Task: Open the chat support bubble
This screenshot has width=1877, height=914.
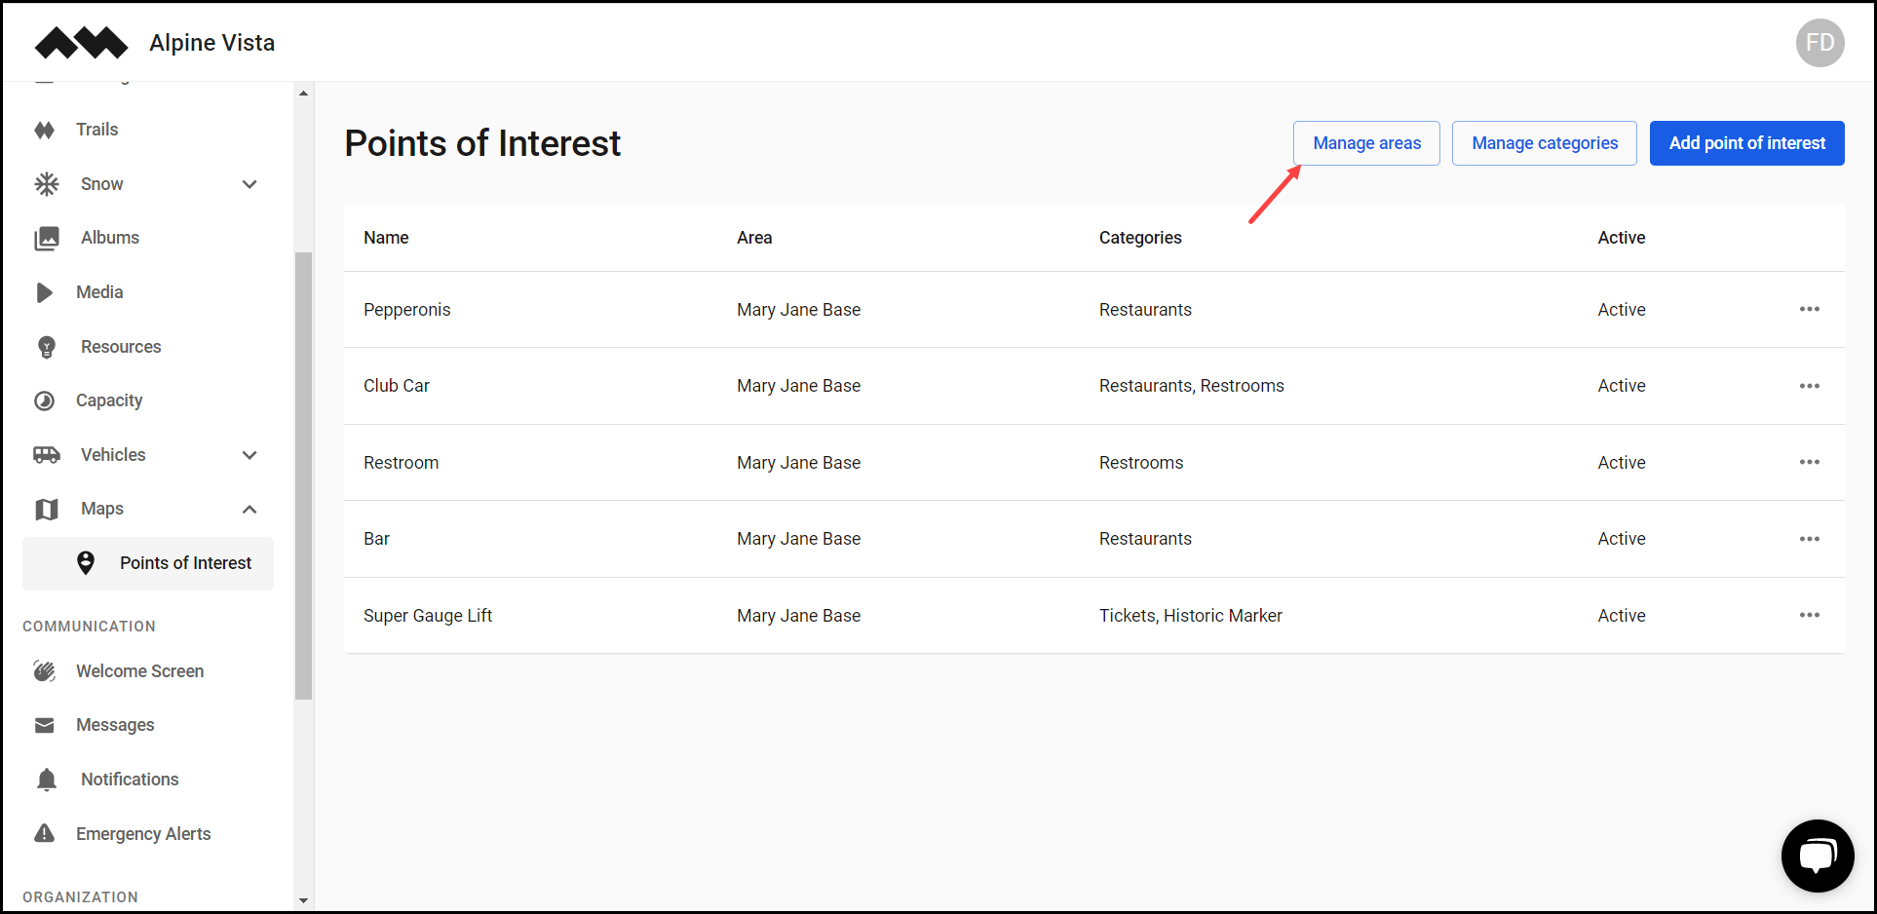Action: click(x=1817, y=856)
